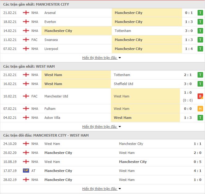Click Tottenham in West Ham 2:1 row
Image resolution: width=205 pixels, height=194 pixels.
click(122, 75)
